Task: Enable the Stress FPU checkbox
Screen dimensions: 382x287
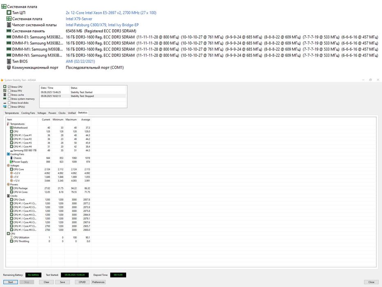Action: pyautogui.click(x=9, y=91)
